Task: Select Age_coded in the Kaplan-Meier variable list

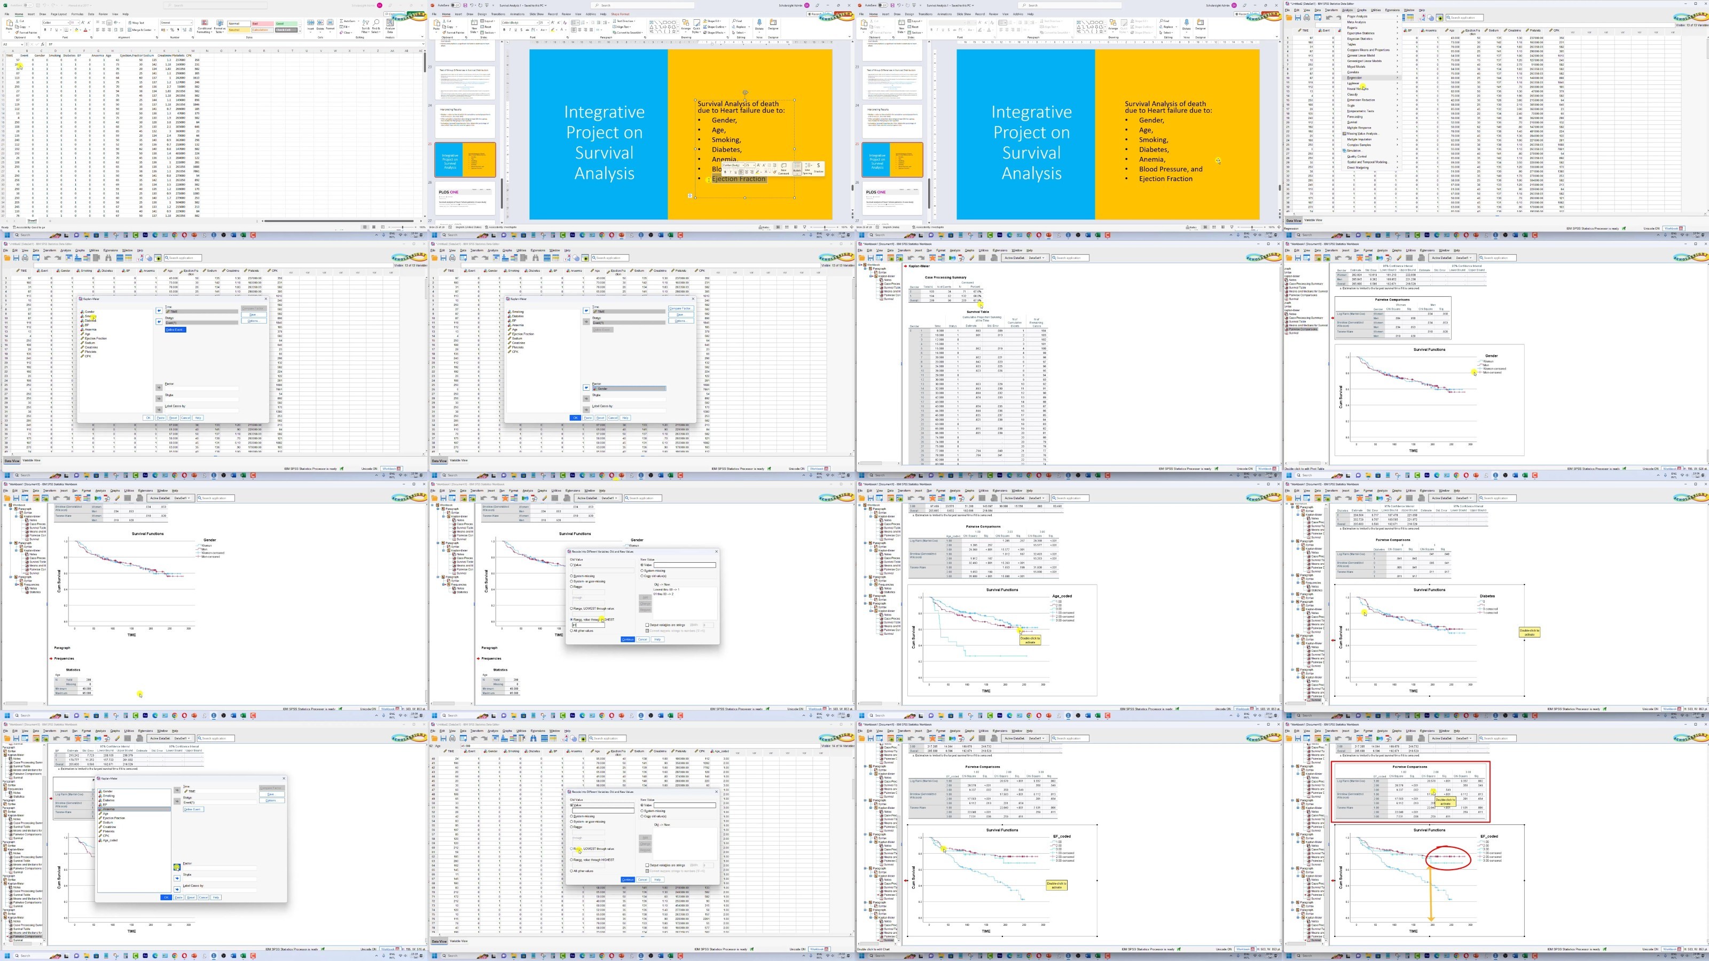Action: tap(110, 840)
